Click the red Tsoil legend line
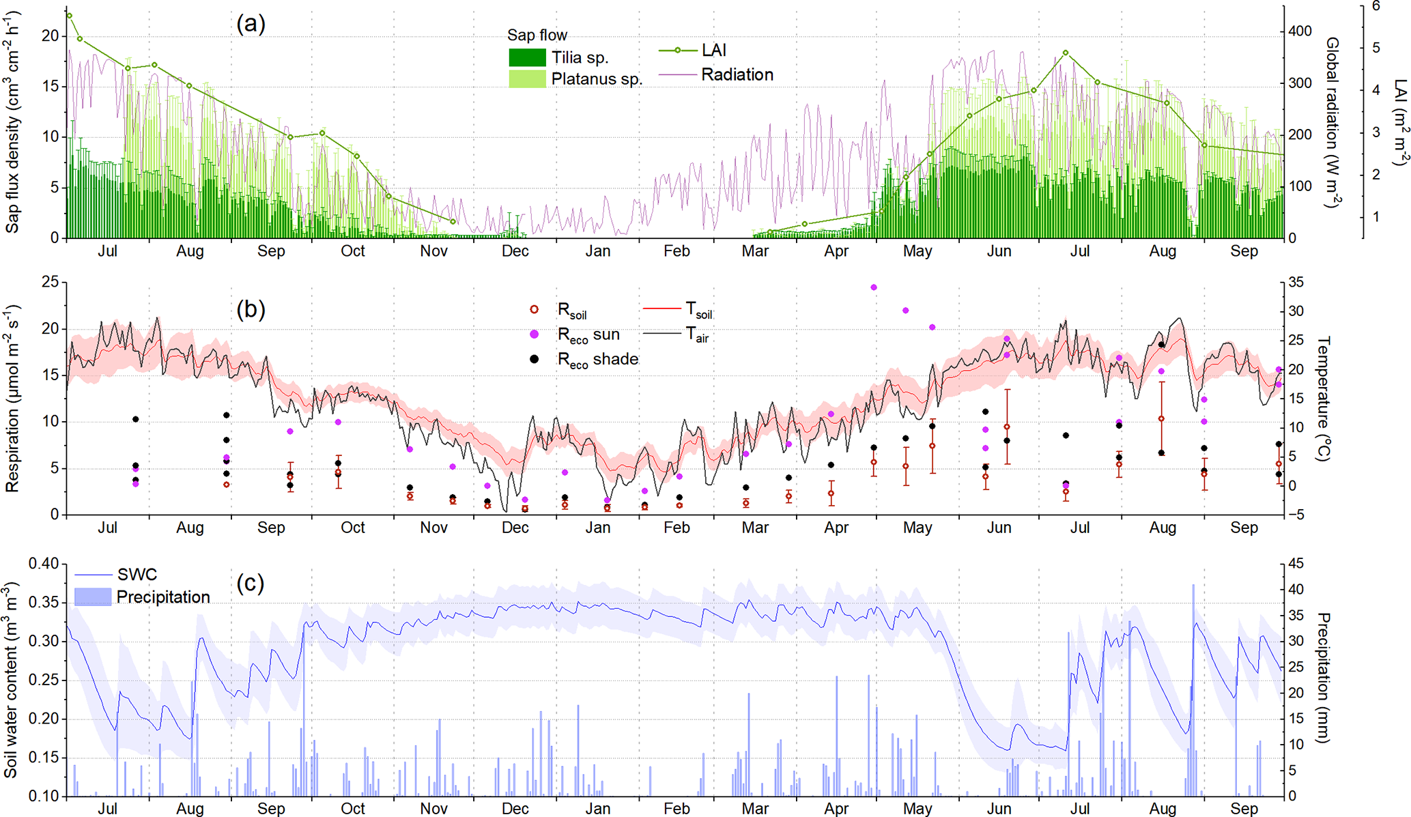 tap(661, 309)
